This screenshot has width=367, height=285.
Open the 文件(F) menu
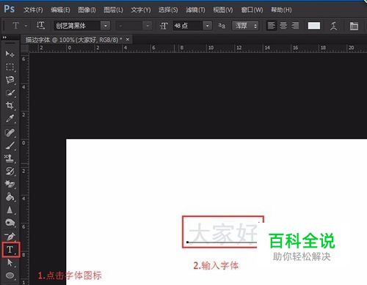33,10
